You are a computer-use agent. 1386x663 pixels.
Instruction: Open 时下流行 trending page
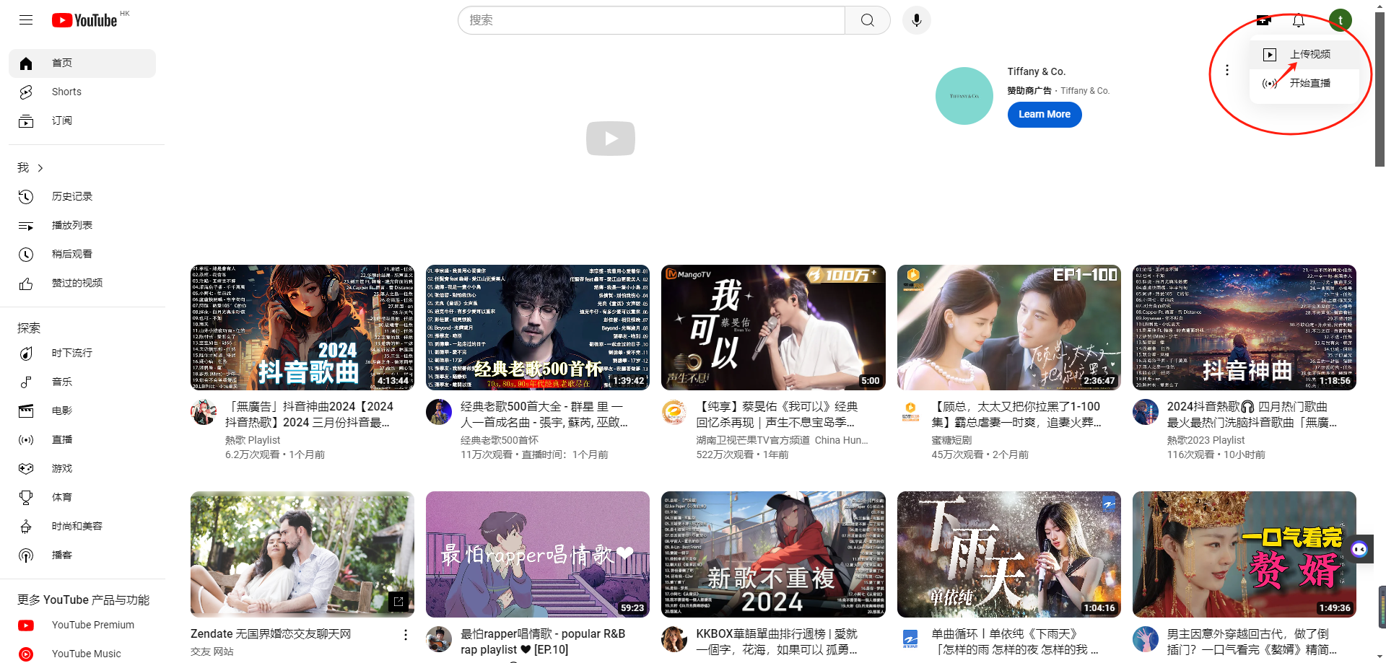tap(72, 353)
